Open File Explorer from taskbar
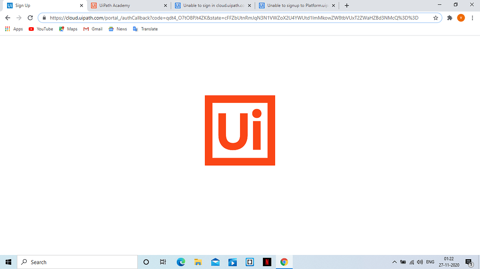480x269 pixels. pyautogui.click(x=198, y=262)
